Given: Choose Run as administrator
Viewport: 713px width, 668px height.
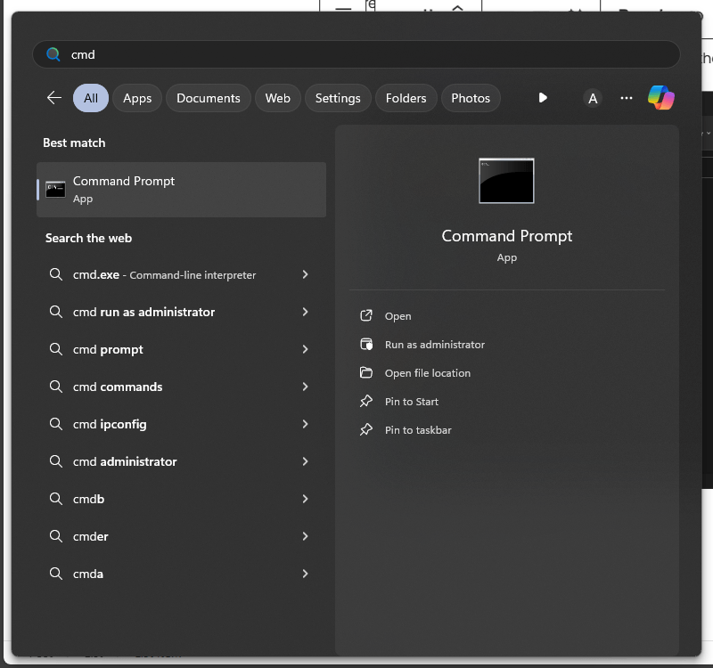Looking at the screenshot, I should 435,345.
